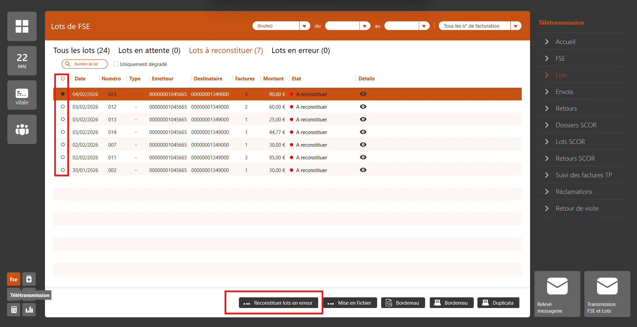
Task: Open Transmission FSE et Lots envelope
Action: [607, 294]
